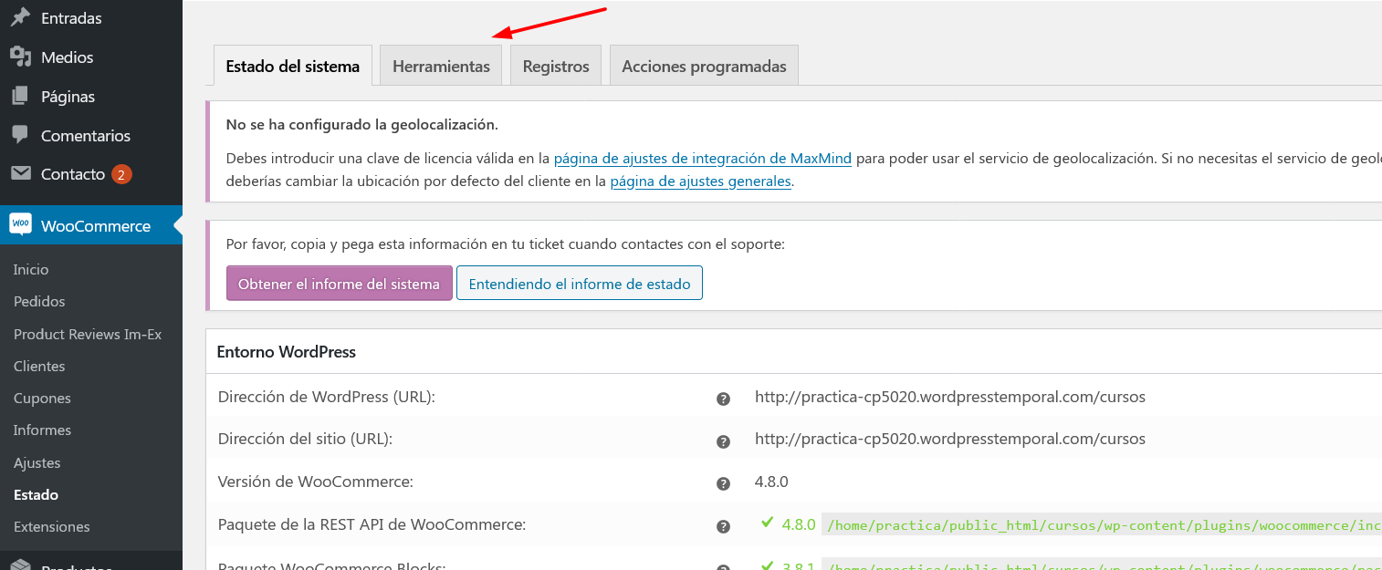Click the 'Paquete de la REST API de WooCommerce:' label
Image resolution: width=1382 pixels, height=570 pixels.
[372, 525]
